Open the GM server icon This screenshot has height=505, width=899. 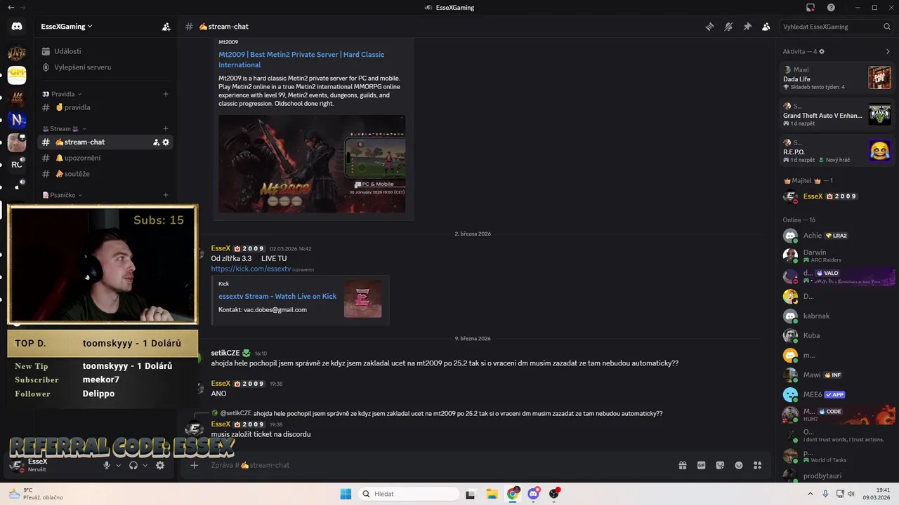pos(17,75)
